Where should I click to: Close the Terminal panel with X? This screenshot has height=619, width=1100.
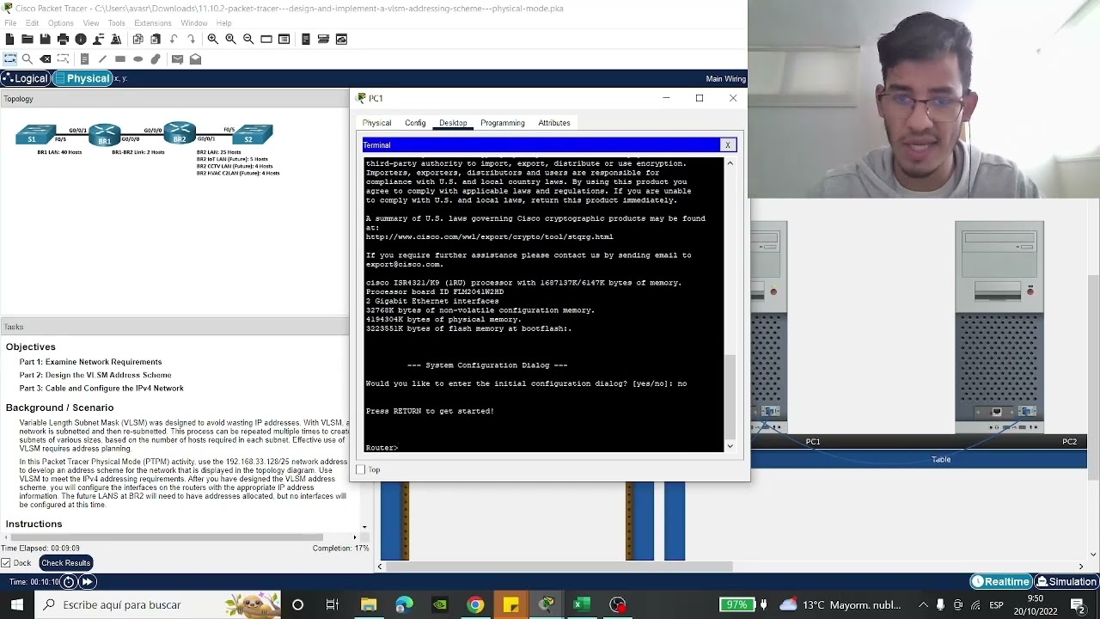click(728, 145)
